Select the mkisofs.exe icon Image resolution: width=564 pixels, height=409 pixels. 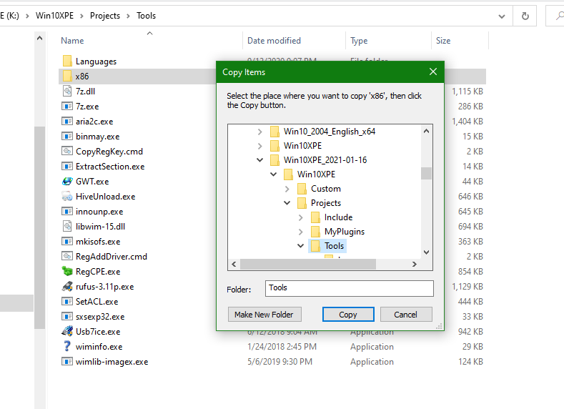67,242
